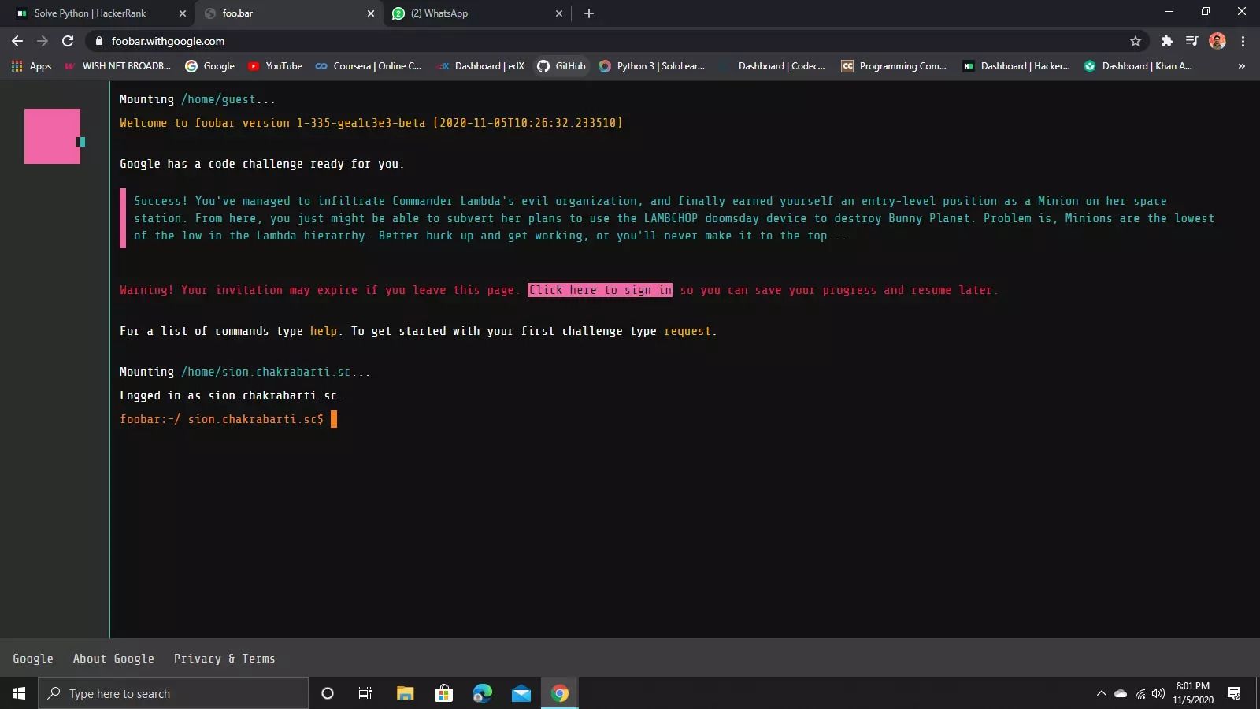
Task: Open the Chrome profile avatar
Action: pyautogui.click(x=1217, y=40)
